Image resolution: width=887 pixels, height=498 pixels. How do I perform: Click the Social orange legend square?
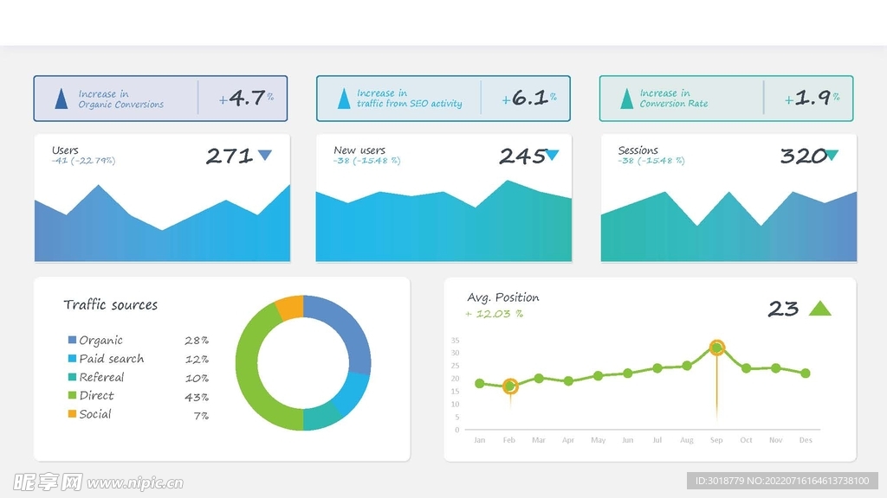pyautogui.click(x=73, y=414)
